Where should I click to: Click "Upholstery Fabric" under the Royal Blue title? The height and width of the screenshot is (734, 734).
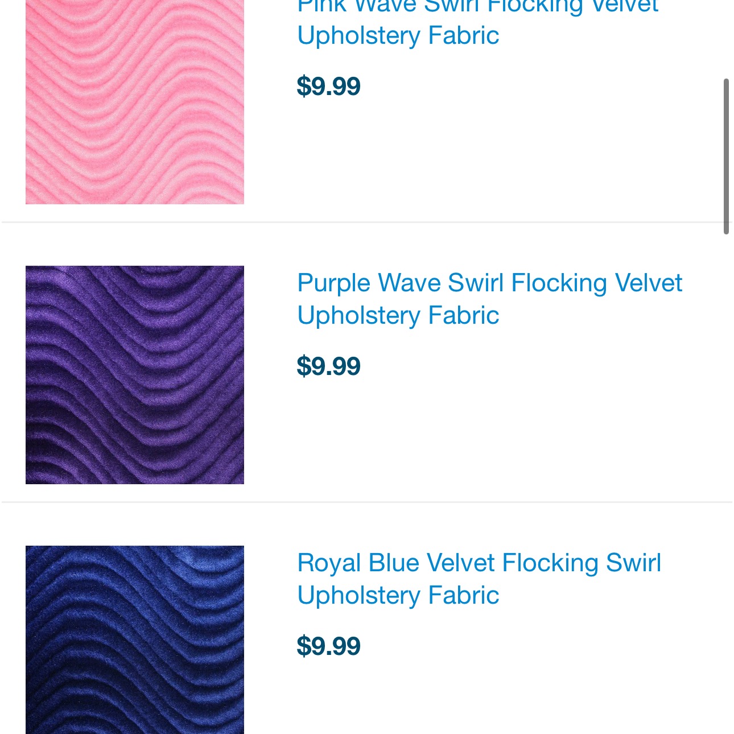(398, 595)
